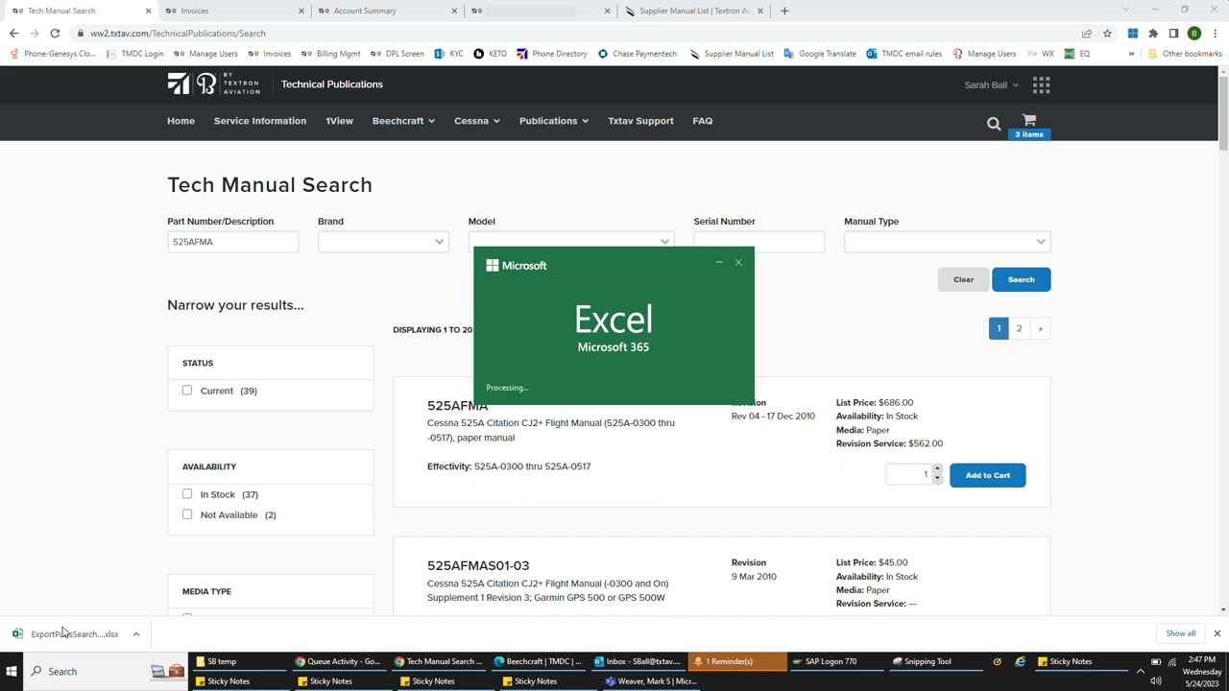Open the apps grid icon beside Sarah Ball
Screen dimensions: 1229x691
click(x=1041, y=84)
